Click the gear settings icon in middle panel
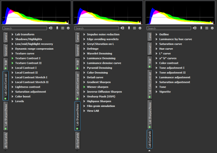 click(140, 28)
